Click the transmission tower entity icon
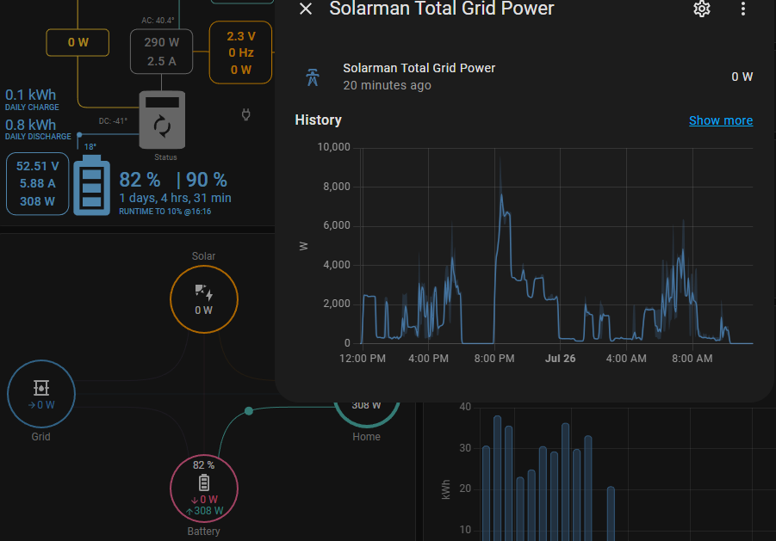 [313, 77]
